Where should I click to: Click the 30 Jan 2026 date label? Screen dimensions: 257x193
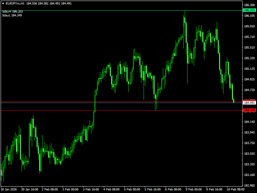click(x=9, y=189)
